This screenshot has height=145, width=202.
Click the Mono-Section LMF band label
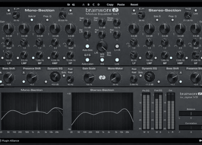[24, 63]
